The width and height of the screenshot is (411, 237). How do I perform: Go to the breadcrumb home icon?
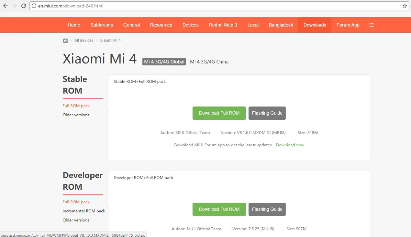tap(65, 40)
